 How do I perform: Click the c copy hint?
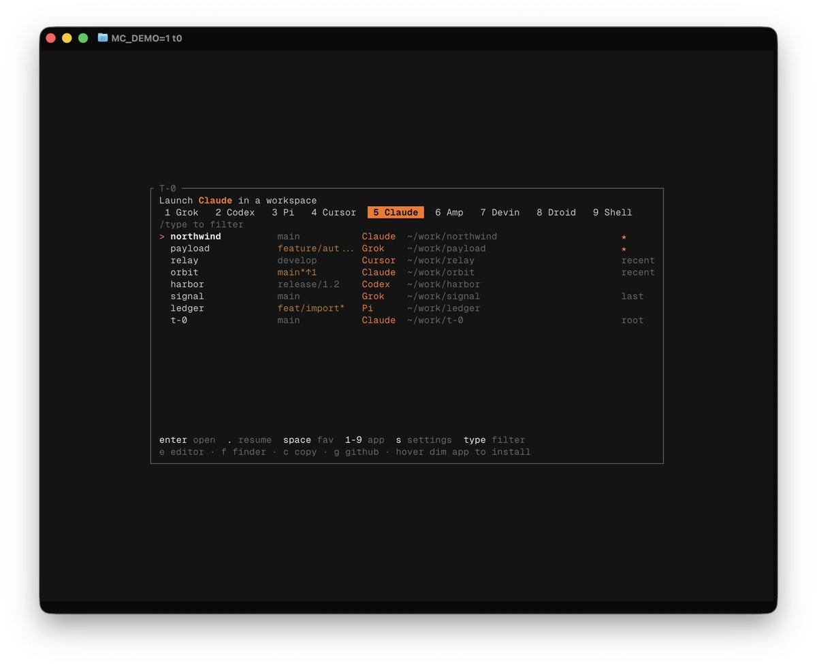click(300, 452)
